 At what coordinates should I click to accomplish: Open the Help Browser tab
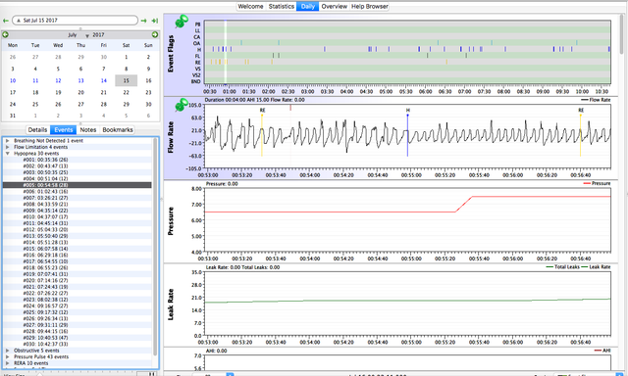click(x=369, y=7)
